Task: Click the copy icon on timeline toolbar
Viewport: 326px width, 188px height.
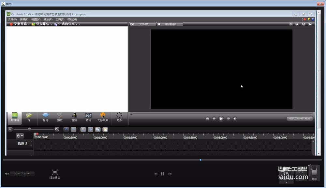Action: (x=98, y=130)
